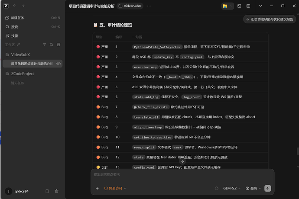Go back with the left arrow
The height and width of the screenshot is (199, 299).
14,6
